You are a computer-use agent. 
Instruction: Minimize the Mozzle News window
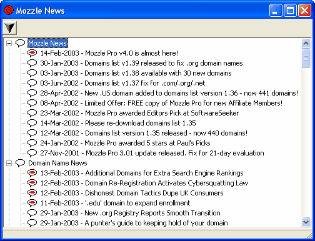(x=276, y=11)
